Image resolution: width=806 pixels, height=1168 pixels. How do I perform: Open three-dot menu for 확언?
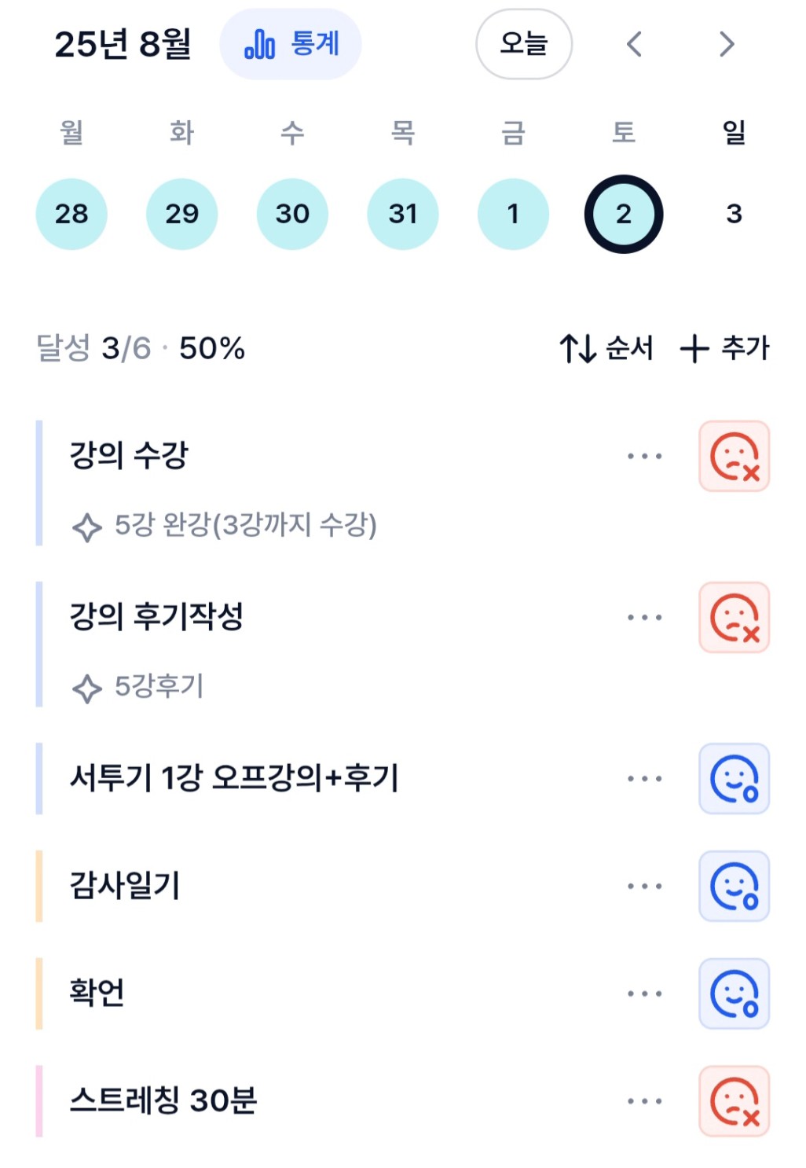pyautogui.click(x=644, y=994)
